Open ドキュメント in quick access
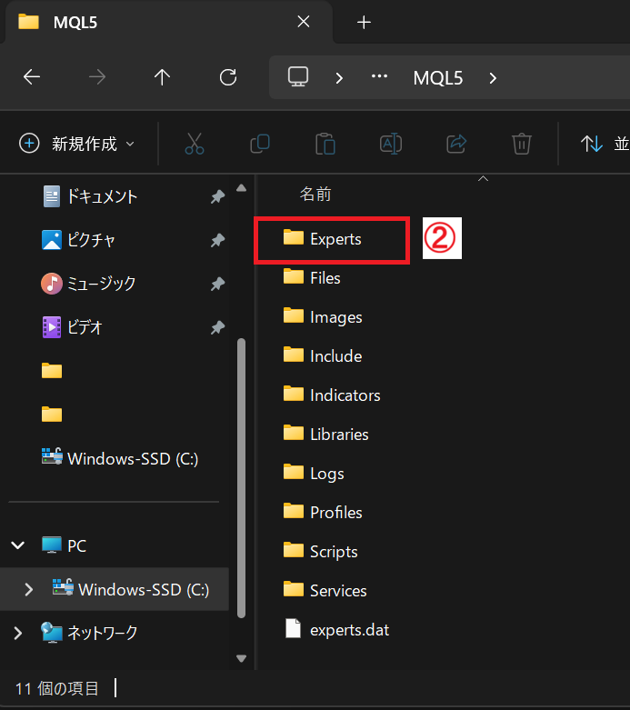 [101, 196]
